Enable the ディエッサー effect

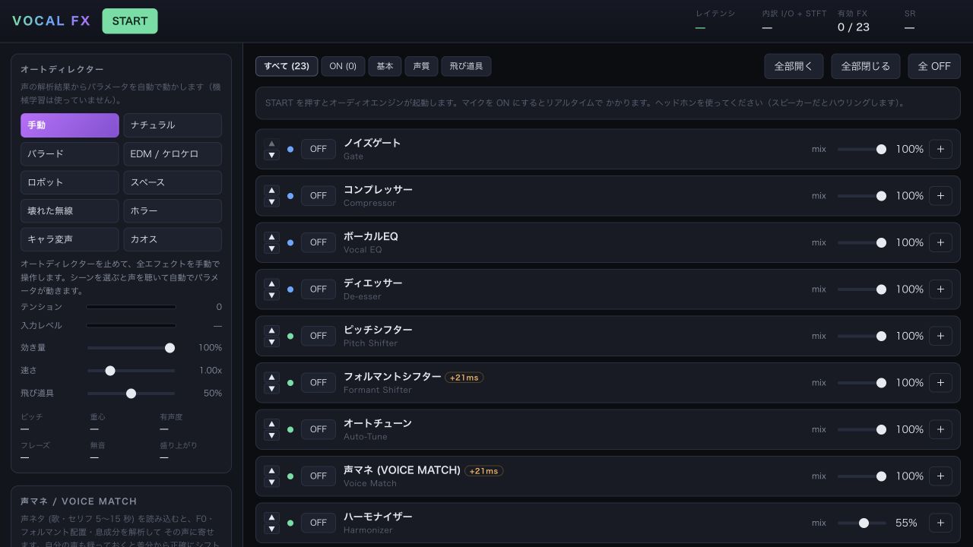(319, 289)
